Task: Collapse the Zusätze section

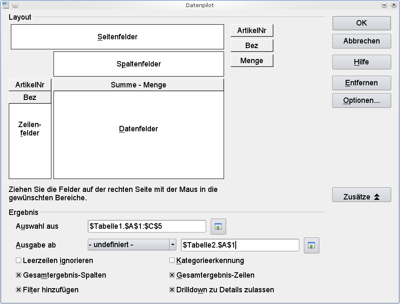Action: click(361, 194)
